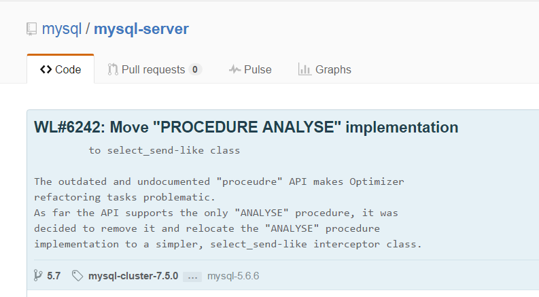The image size is (539, 297).
Task: Expand the hidden tags ellipsis
Action: tap(192, 277)
